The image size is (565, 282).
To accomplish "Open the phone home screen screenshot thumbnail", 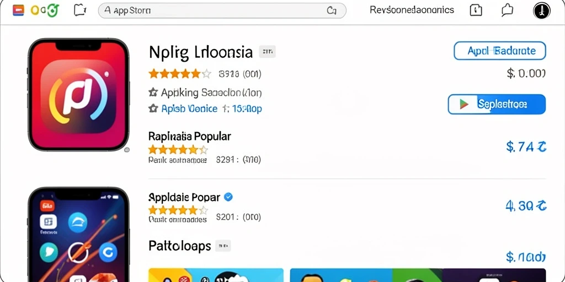I will [x=78, y=234].
